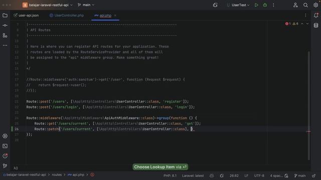Click 'register' string on line 21
321x180 pixels.
coord(173,101)
